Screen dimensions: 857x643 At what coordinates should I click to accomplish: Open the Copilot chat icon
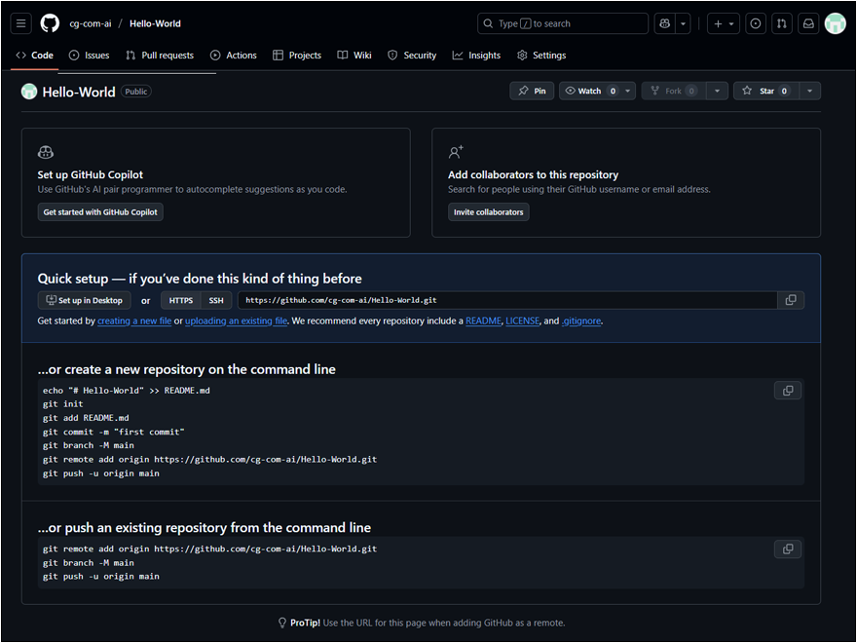[665, 23]
